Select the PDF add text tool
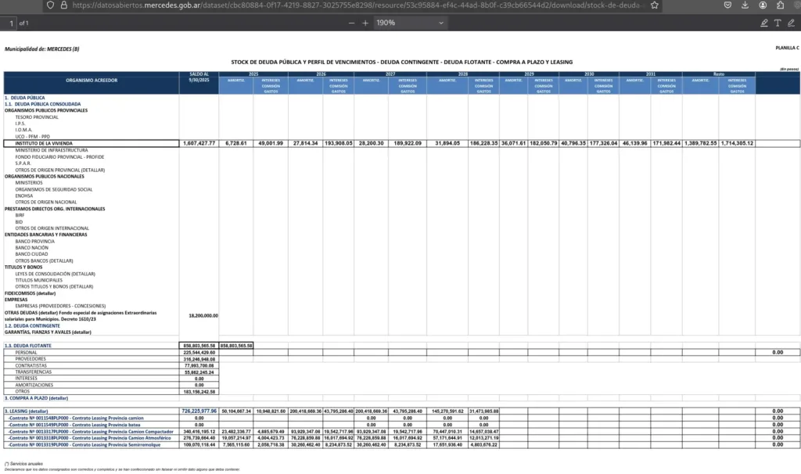This screenshot has height=474, width=801. 778,23
